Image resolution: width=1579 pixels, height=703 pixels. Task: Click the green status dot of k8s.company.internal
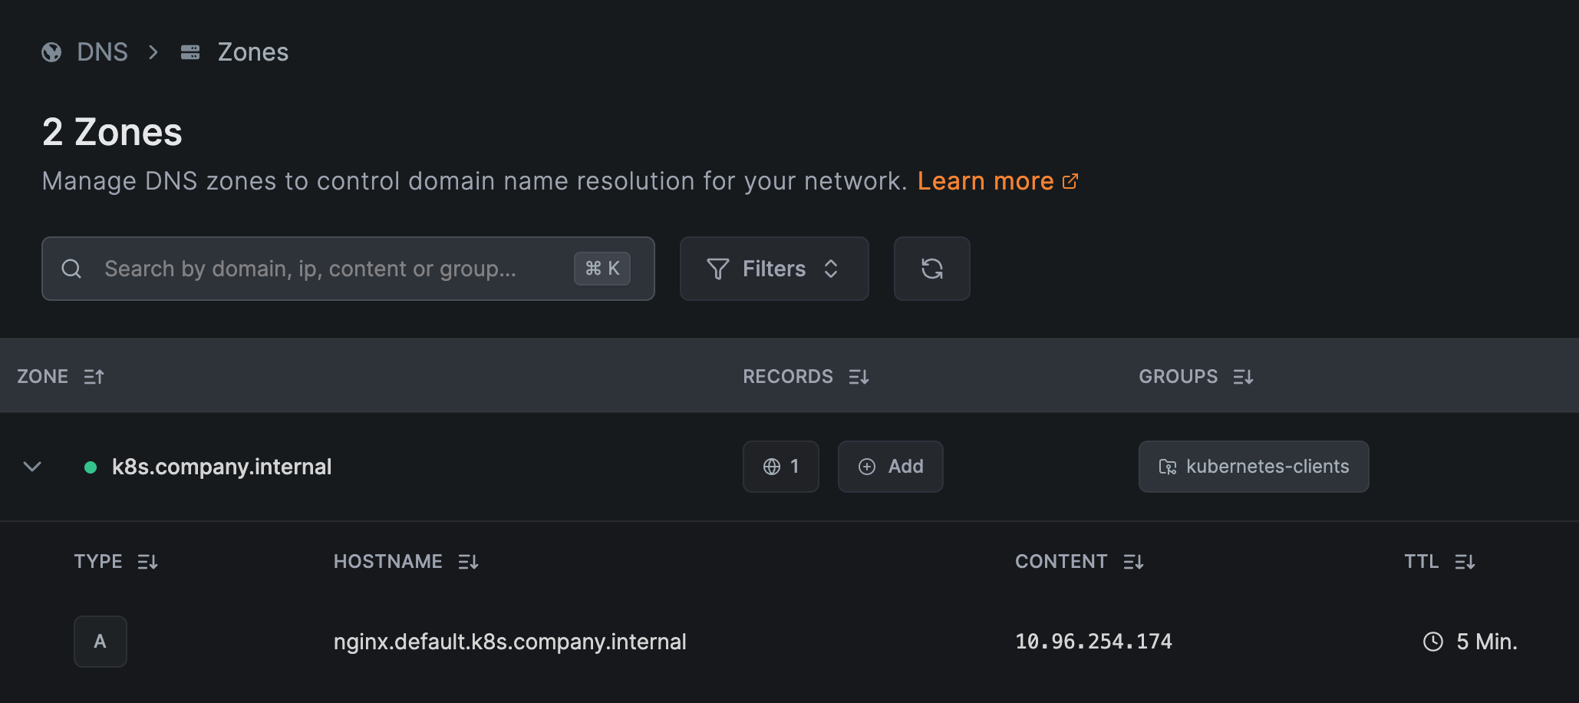coord(91,467)
